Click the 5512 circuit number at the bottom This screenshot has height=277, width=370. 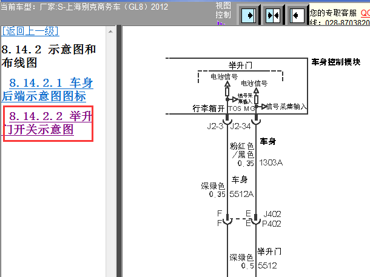pyautogui.click(x=267, y=265)
